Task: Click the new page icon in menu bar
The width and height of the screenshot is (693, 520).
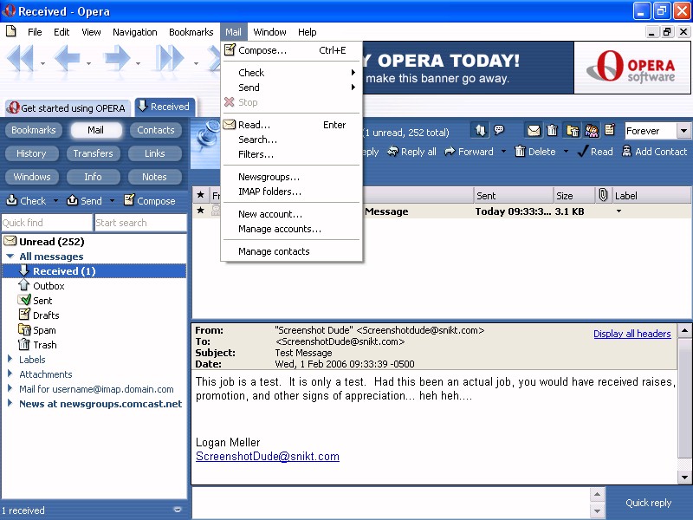Action: coord(11,31)
